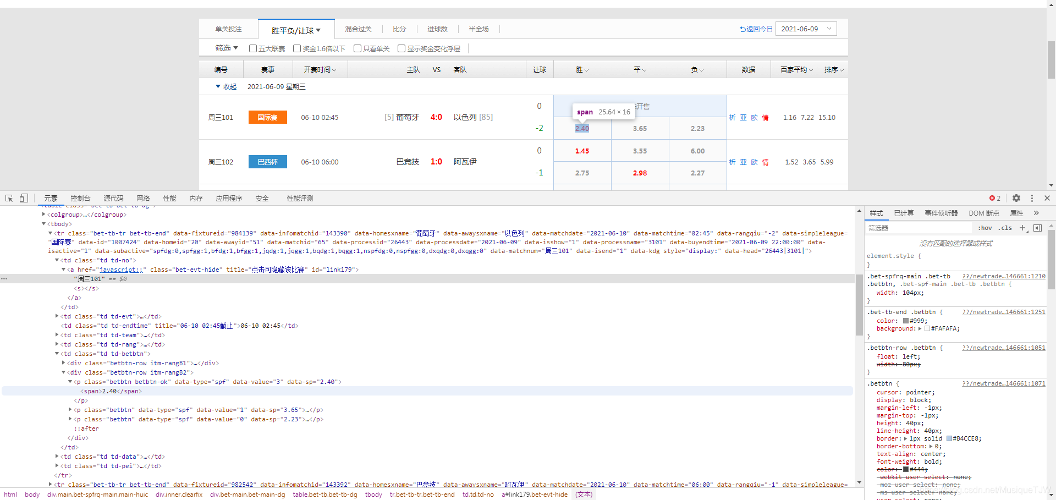The width and height of the screenshot is (1056, 500).
Task: Close the DevTools panel
Action: [1047, 198]
